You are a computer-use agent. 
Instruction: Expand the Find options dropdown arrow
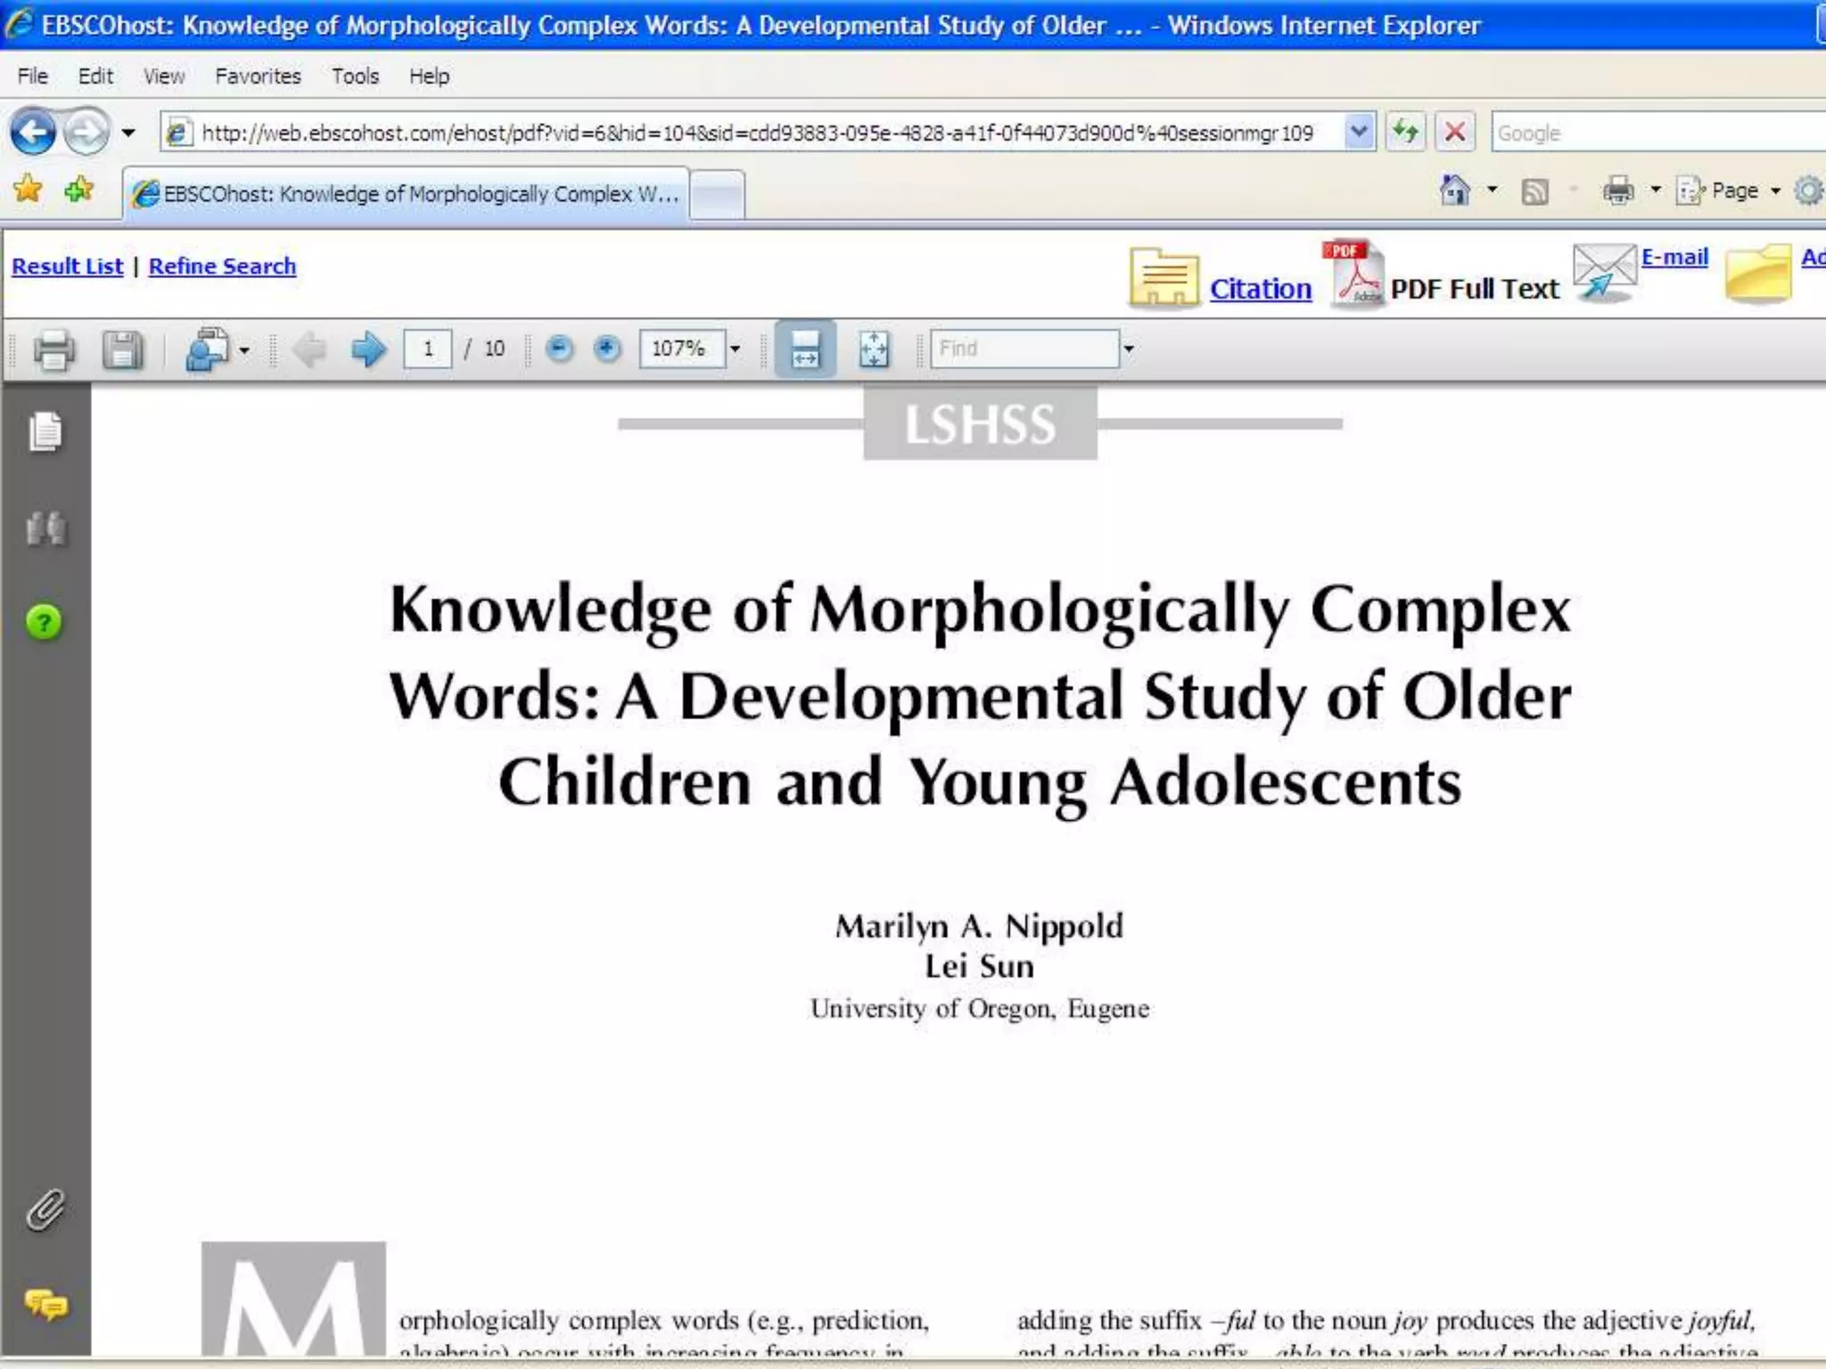(x=1129, y=348)
